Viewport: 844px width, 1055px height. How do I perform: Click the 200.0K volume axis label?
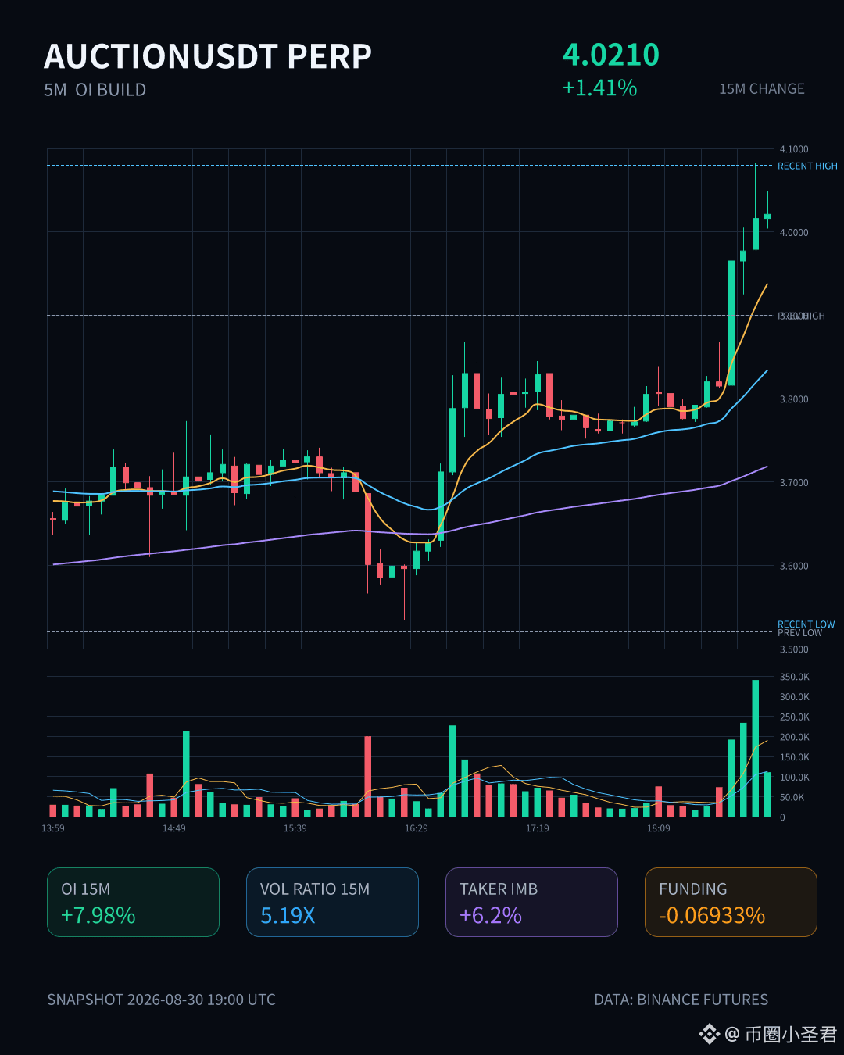click(795, 738)
